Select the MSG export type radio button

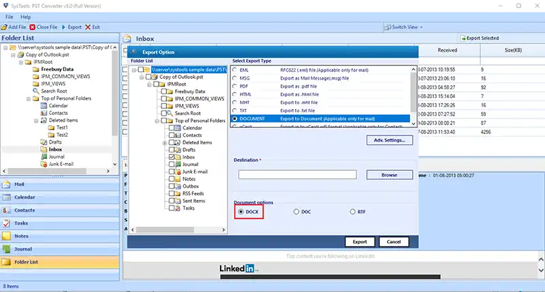coord(234,78)
